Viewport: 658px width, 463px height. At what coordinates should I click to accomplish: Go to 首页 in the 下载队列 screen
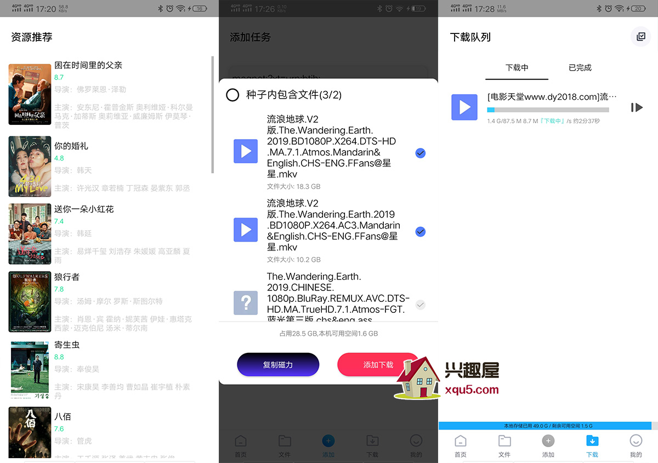(461, 446)
